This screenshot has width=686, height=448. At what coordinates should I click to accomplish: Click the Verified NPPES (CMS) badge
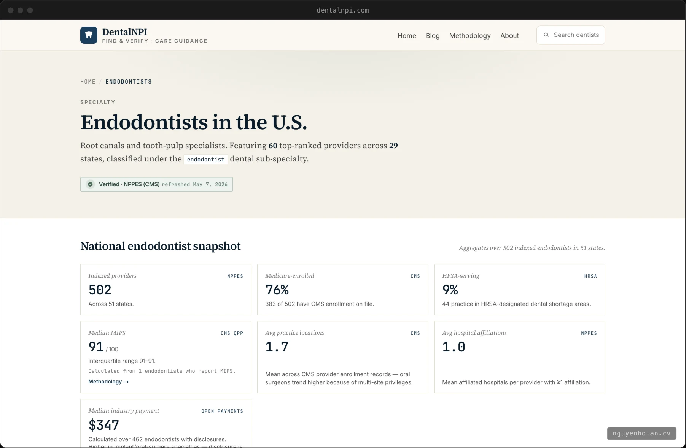click(x=156, y=184)
